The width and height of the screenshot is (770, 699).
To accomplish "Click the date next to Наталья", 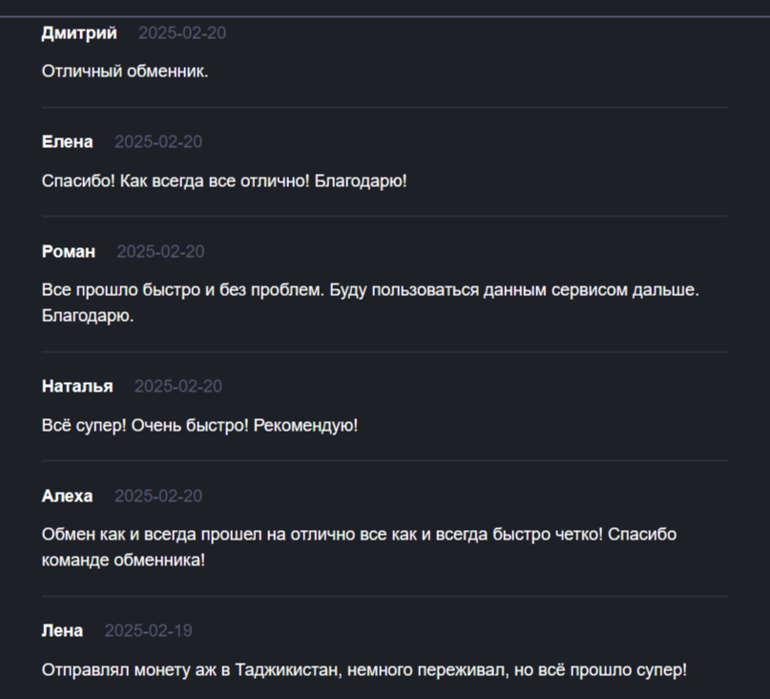I will click(x=177, y=387).
